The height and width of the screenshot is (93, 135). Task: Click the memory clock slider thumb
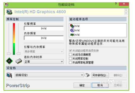pyautogui.click(x=18, y=54)
